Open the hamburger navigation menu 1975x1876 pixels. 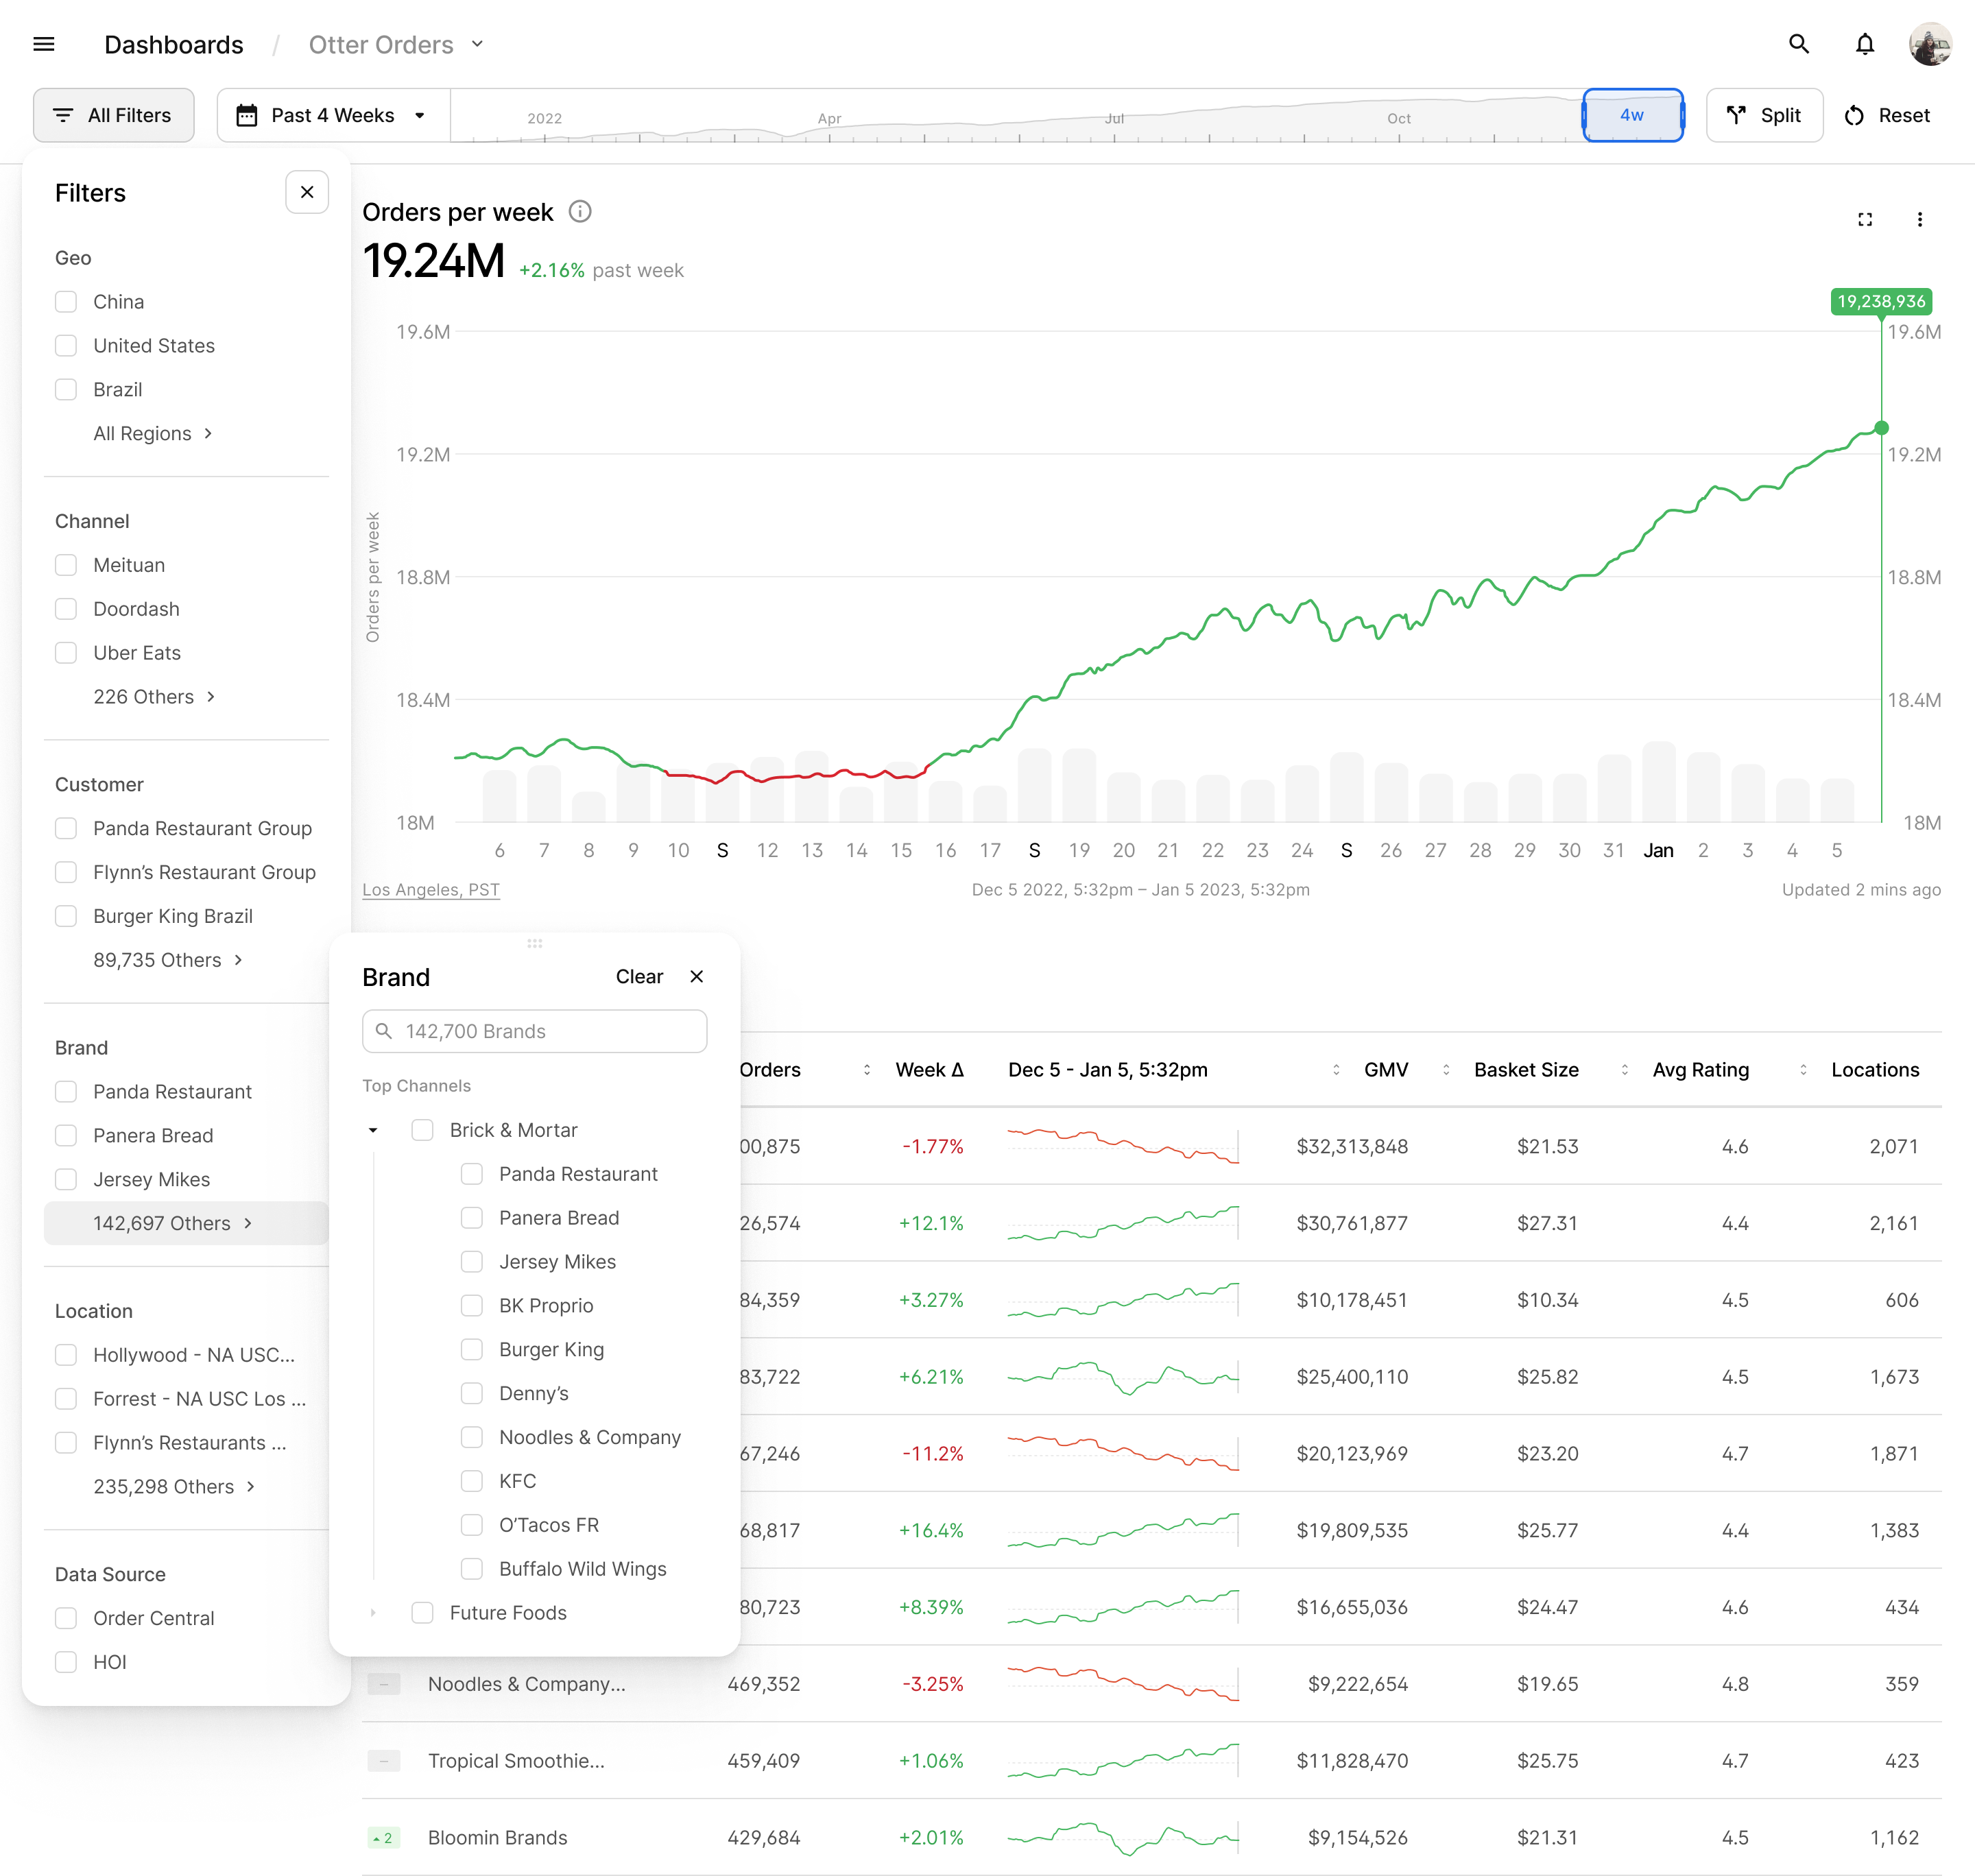[x=43, y=44]
